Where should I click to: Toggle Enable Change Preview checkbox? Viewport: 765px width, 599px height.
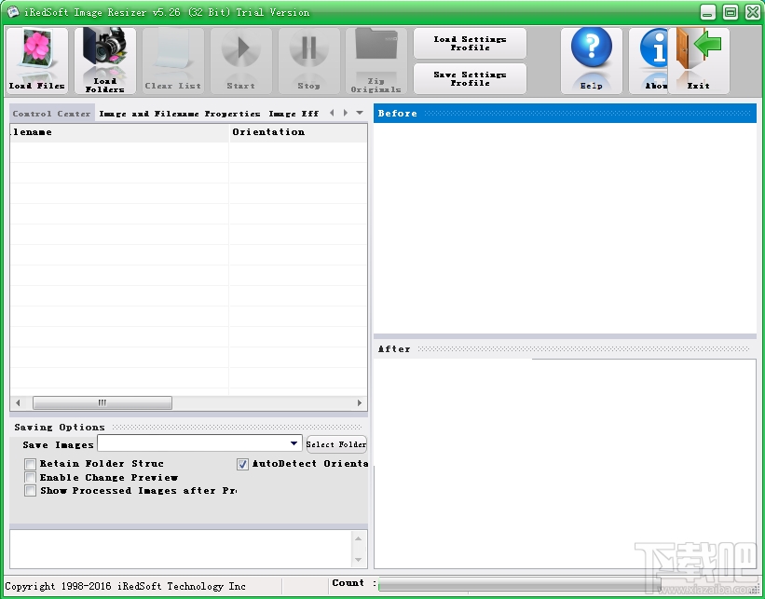(30, 477)
